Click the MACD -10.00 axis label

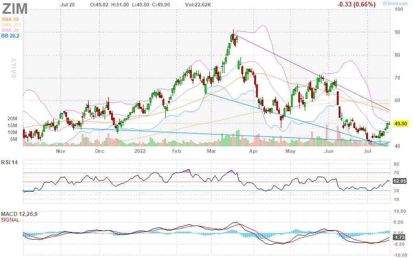click(x=400, y=255)
